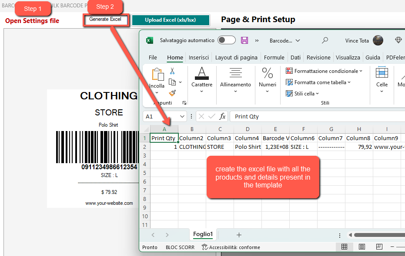Open the search magnifier in Excel
This screenshot has width=405, height=256.
click(x=325, y=40)
